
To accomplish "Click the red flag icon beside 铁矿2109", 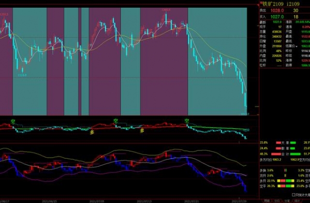I will tap(261, 3).
